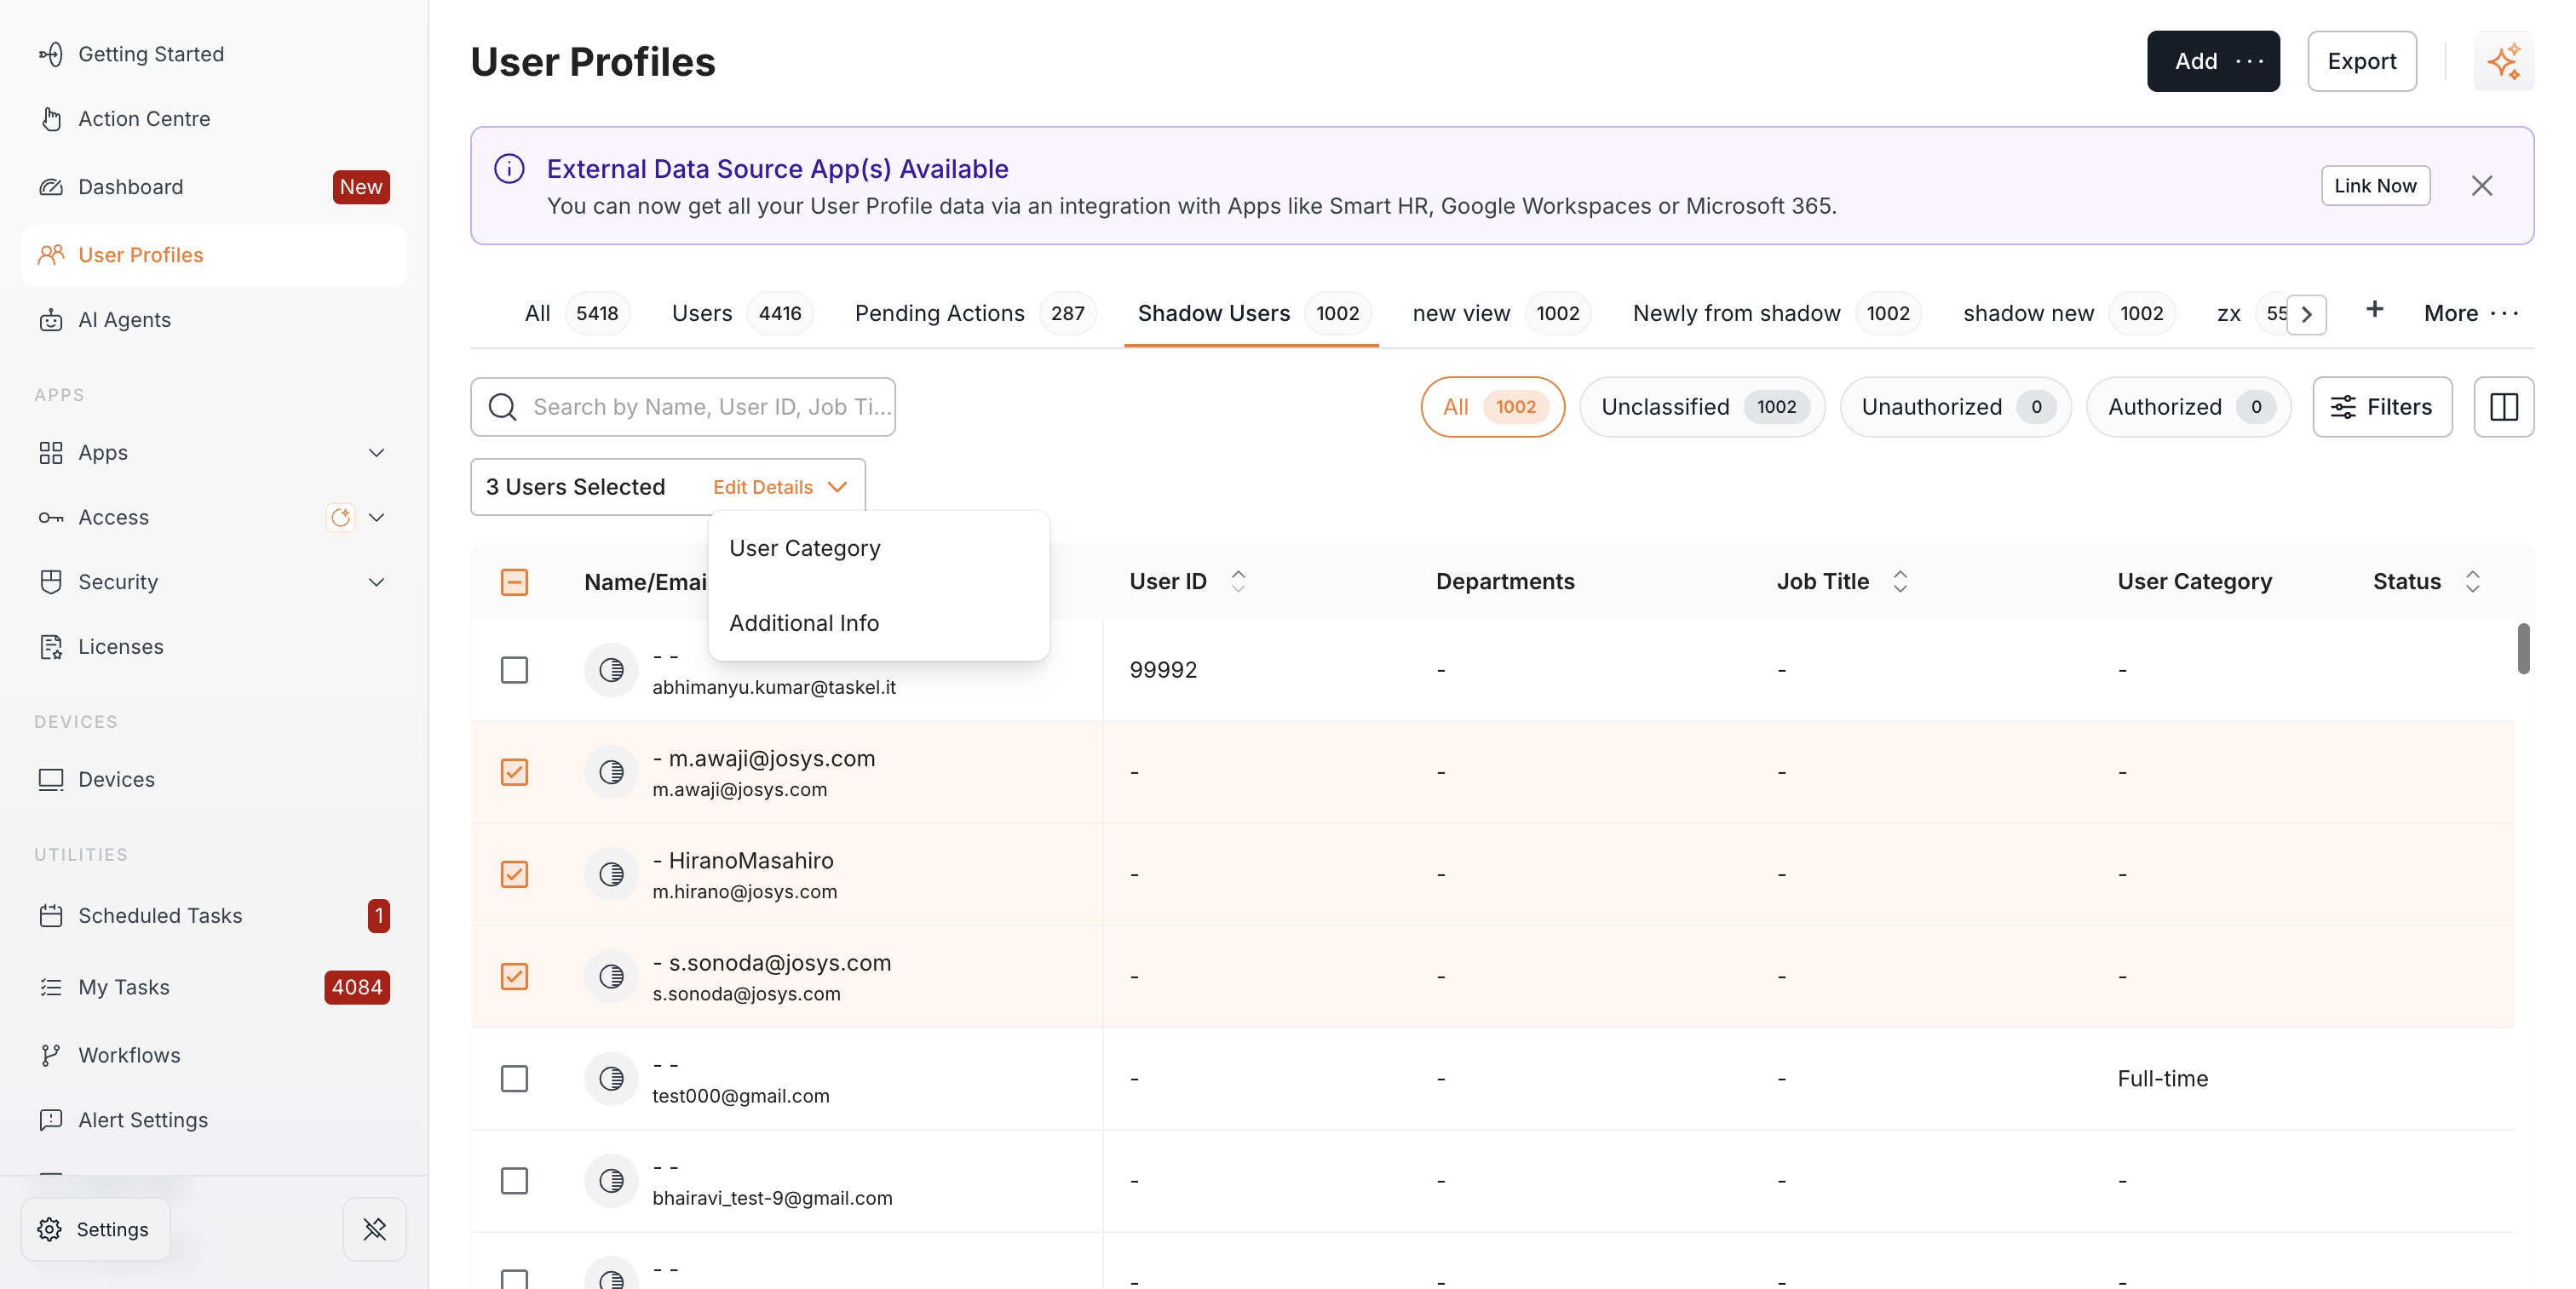Screen dimensions: 2576x1289
Task: Click the unpin sidebar icon
Action: [375, 1229]
